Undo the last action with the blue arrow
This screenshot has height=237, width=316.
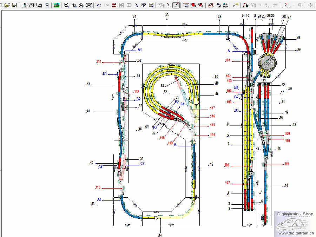99,5
